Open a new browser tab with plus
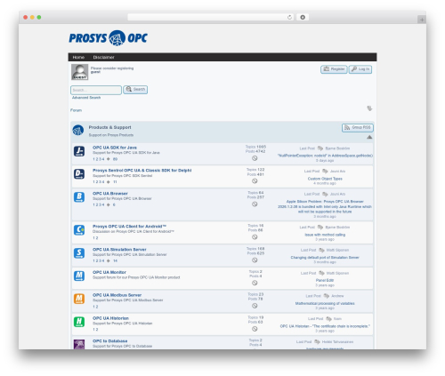The image size is (445, 376). pos(422,20)
